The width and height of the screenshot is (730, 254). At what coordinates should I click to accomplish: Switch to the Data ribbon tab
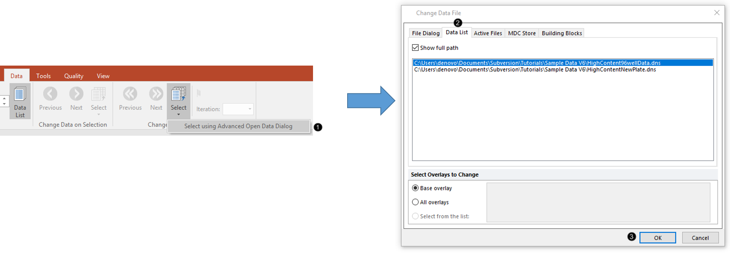(16, 76)
